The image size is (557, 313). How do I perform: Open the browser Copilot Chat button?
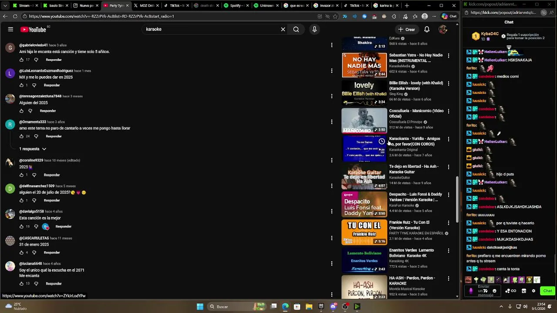click(449, 17)
